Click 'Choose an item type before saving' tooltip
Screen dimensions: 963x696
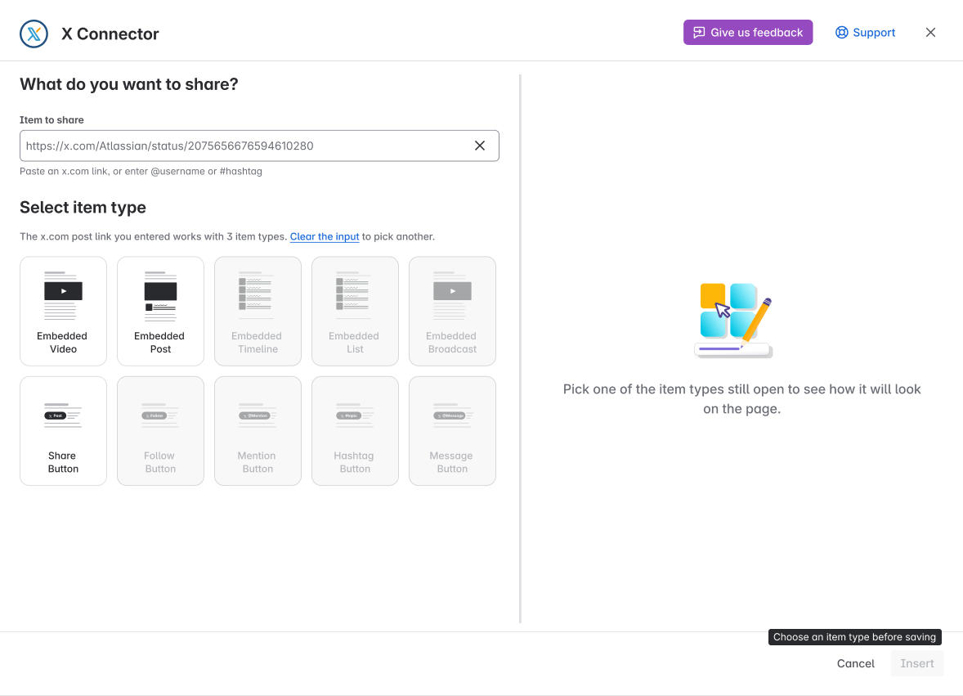point(854,637)
